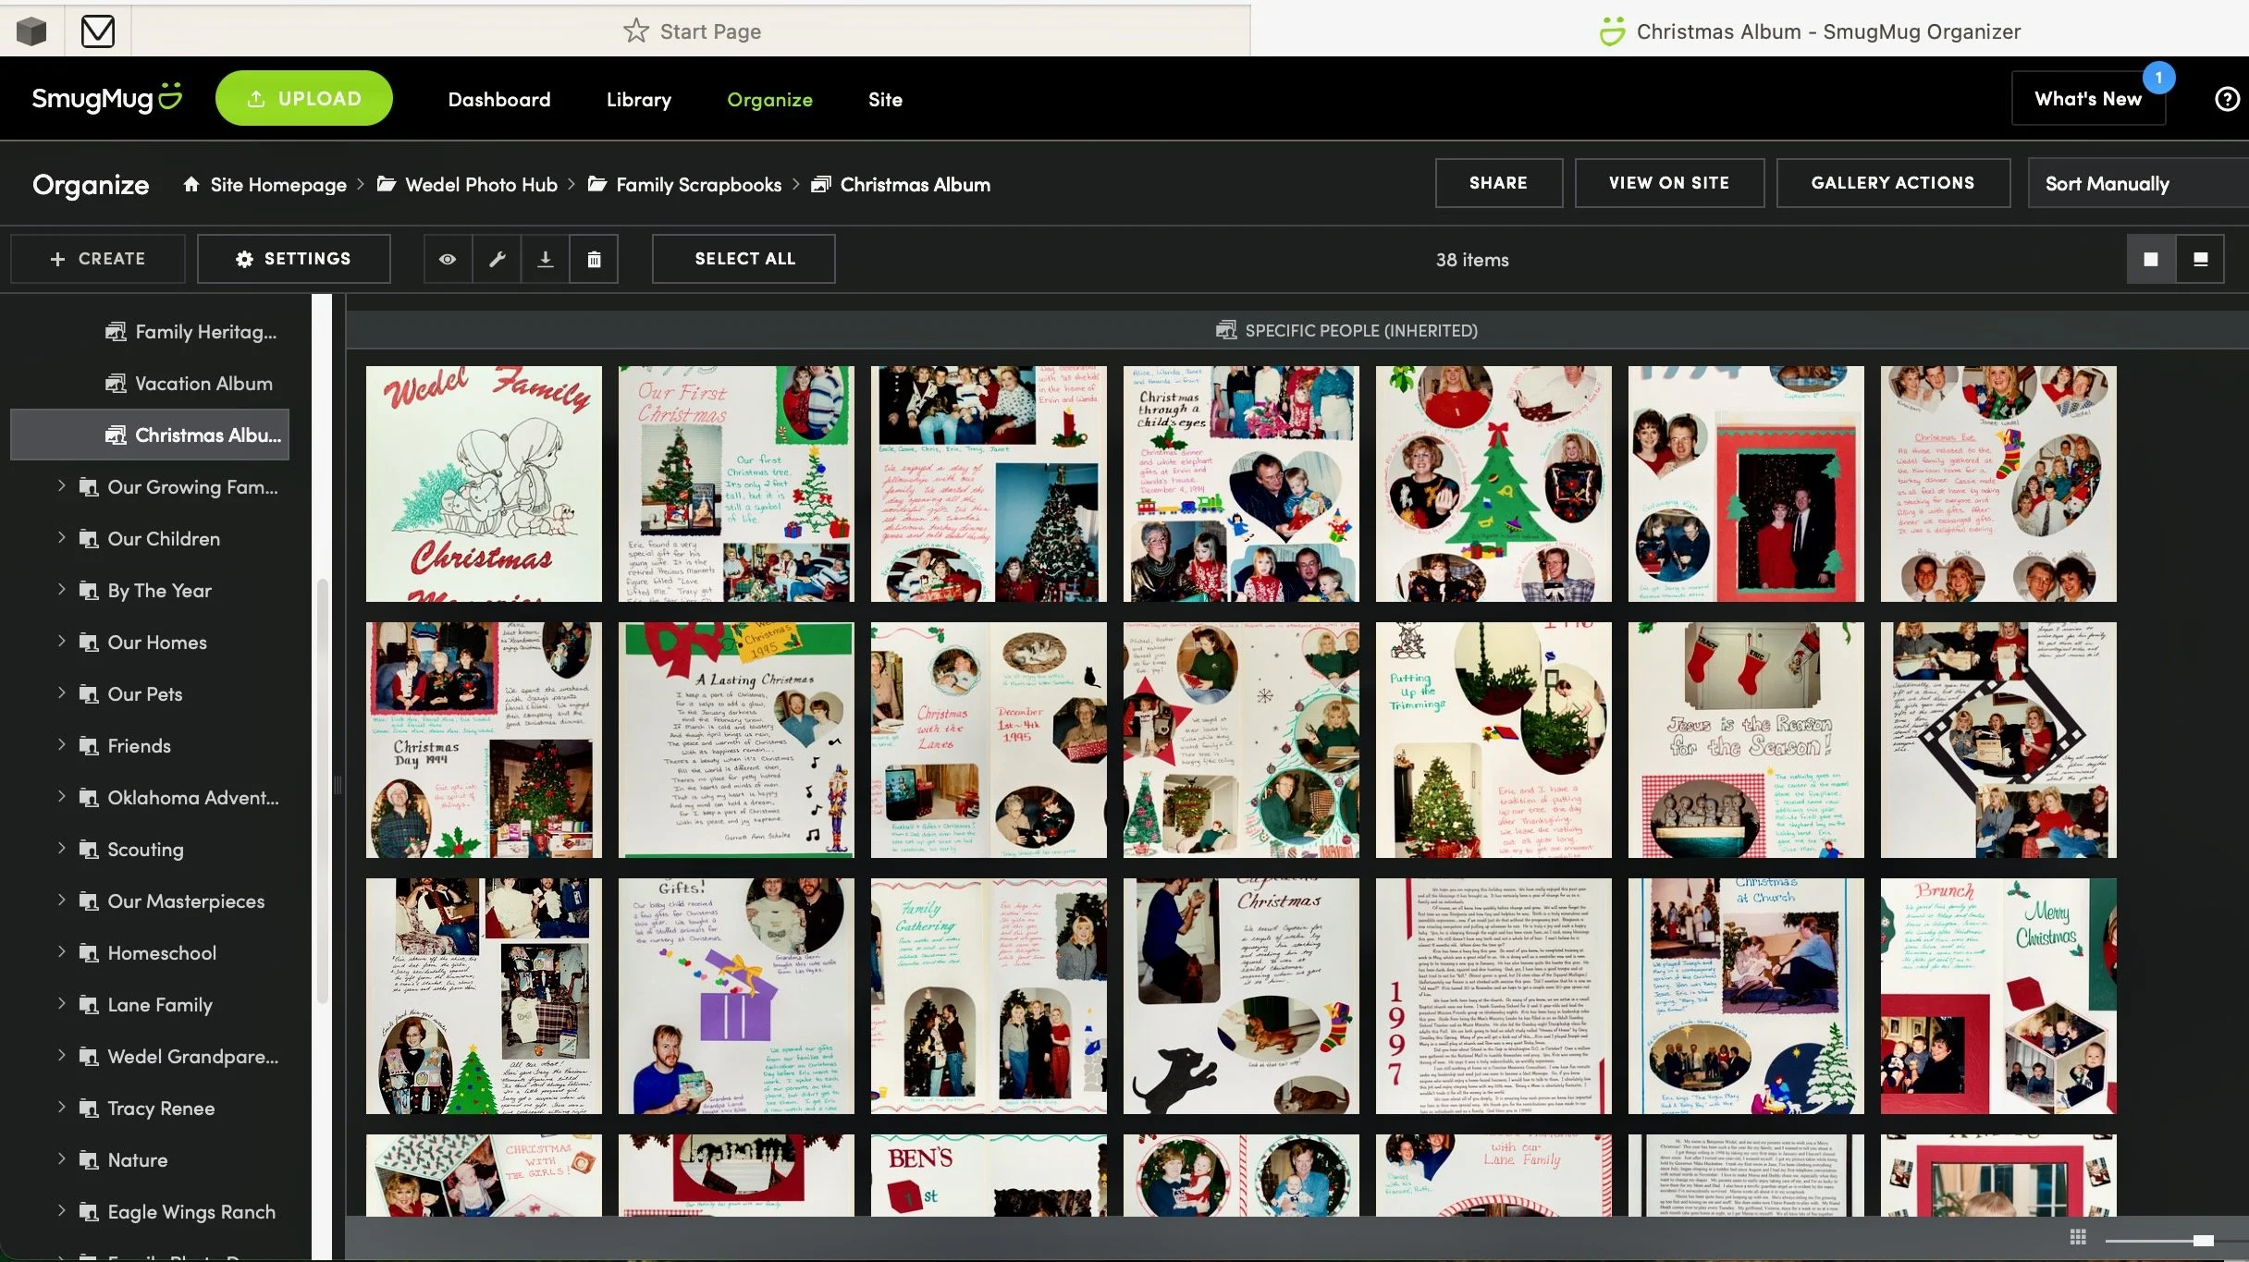2249x1262 pixels.
Task: Click the help question mark icon
Action: tap(2227, 99)
